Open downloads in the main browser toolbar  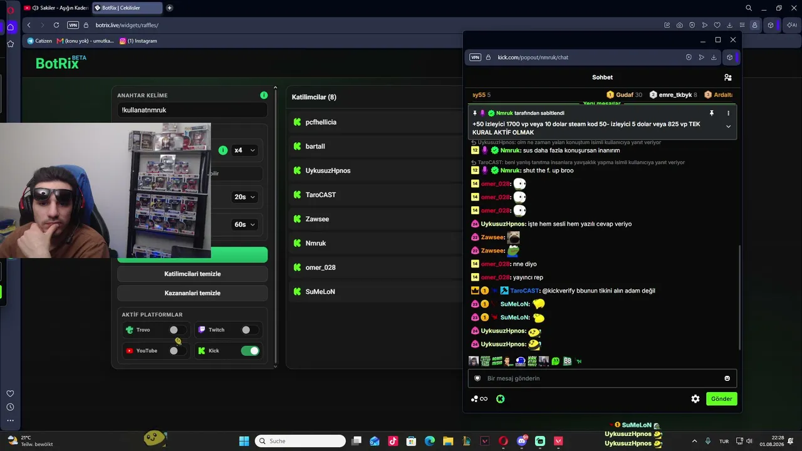(x=730, y=25)
